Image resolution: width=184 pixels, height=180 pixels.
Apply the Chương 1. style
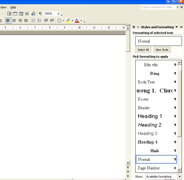pyautogui.click(x=156, y=91)
